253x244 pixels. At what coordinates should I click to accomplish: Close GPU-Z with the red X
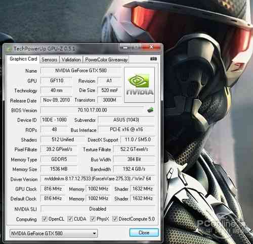[151, 47]
